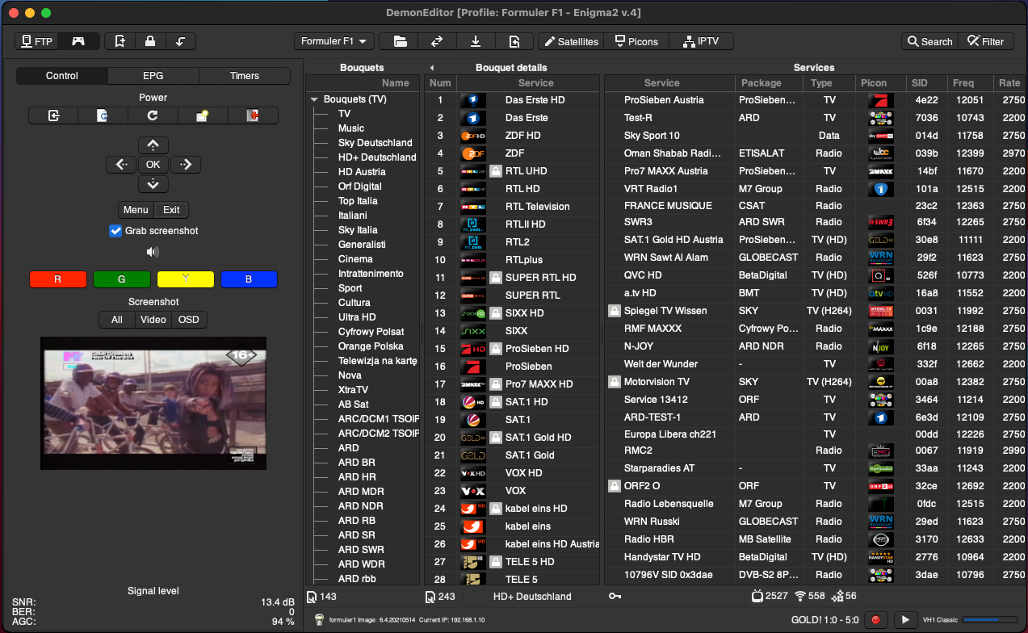Select the Video screenshot mode
The width and height of the screenshot is (1028, 633).
click(153, 320)
